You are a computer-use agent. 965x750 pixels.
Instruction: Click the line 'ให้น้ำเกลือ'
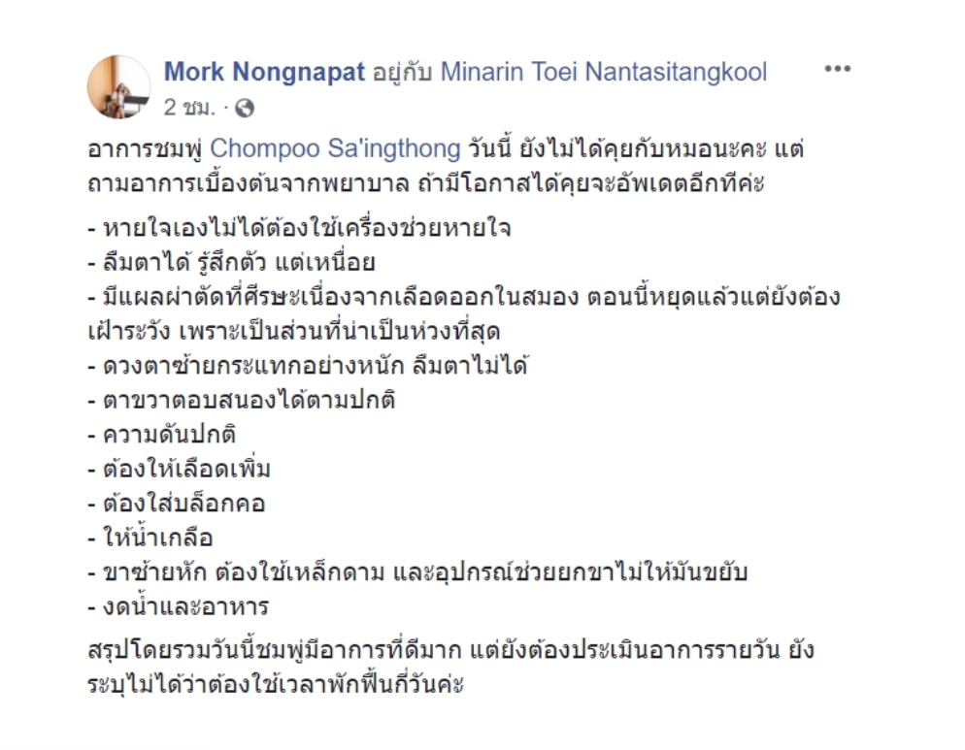pos(150,538)
